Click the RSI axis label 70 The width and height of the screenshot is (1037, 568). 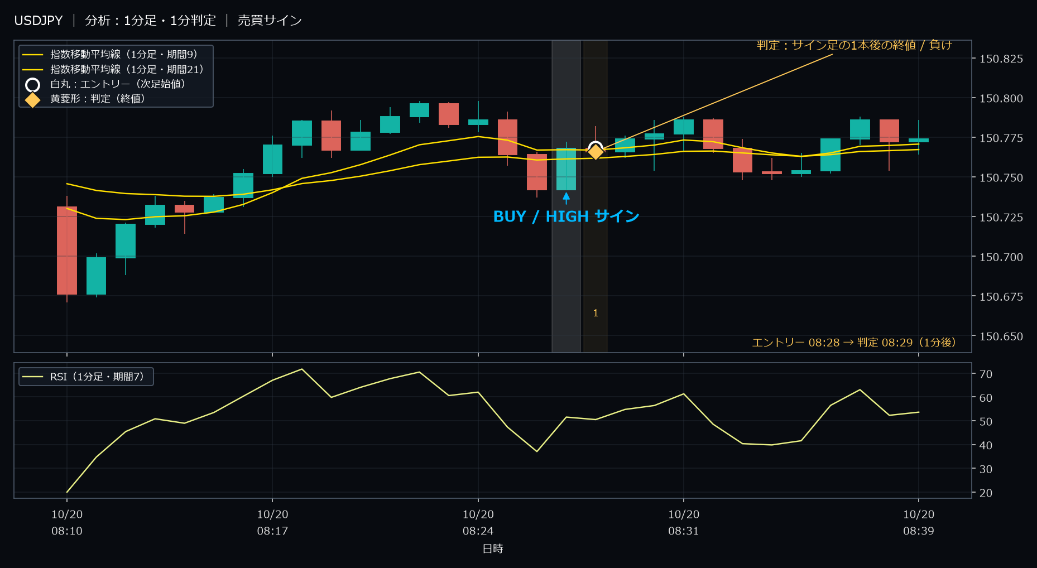tap(986, 374)
